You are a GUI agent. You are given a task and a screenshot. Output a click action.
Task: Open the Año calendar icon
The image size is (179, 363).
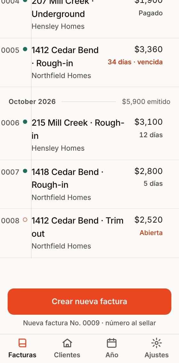(x=112, y=343)
